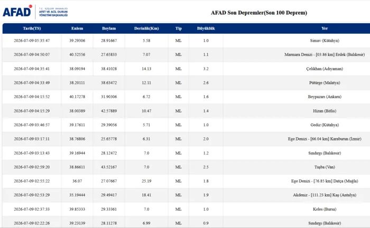Select the date 2026-07-09 05:35:47
Viewport: 370px width, 228px height.
[x=32, y=41]
